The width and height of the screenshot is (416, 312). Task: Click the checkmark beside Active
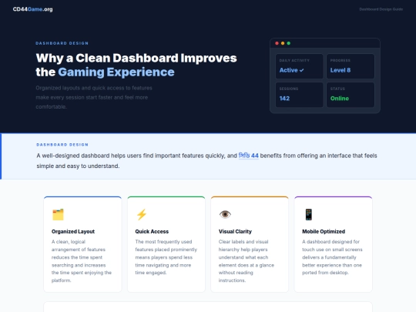coord(302,70)
